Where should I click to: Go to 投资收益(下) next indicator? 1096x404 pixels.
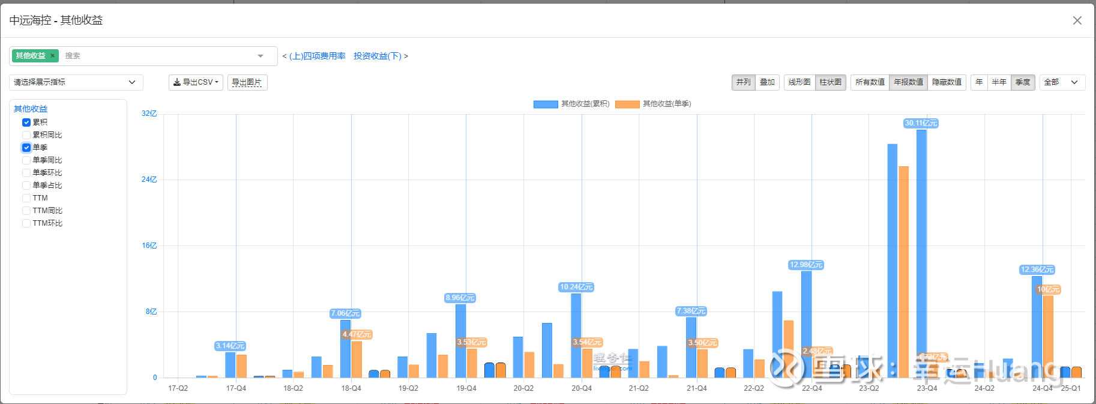click(x=378, y=56)
